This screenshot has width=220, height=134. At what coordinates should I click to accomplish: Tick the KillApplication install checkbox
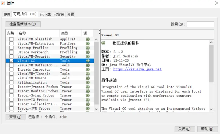click(x=11, y=83)
